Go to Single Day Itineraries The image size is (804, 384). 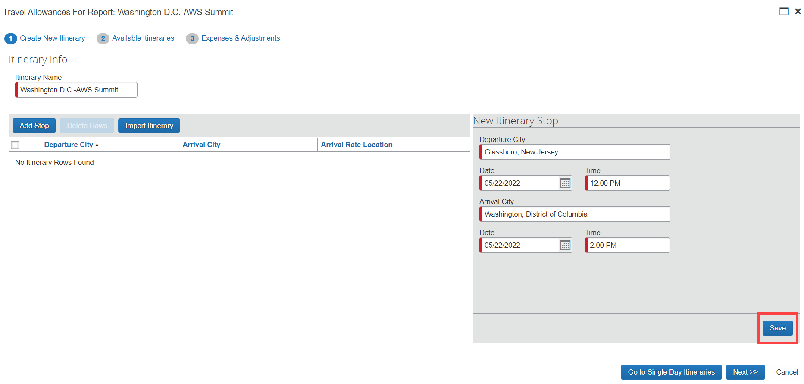[671, 372]
